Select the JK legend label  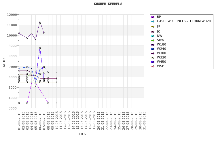(x=158, y=32)
